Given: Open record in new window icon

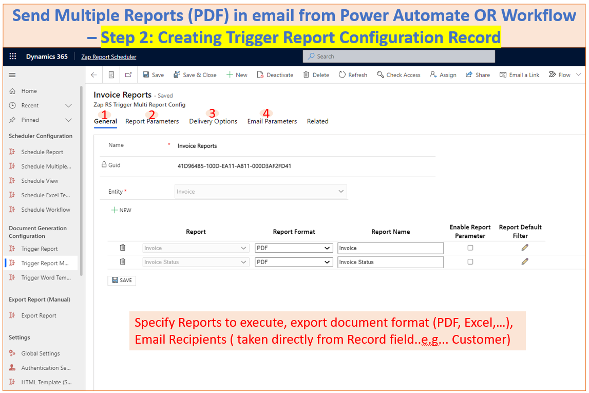Looking at the screenshot, I should (x=128, y=75).
